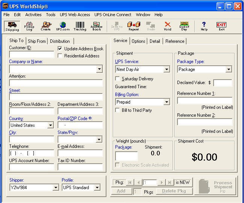This screenshot has width=244, height=203.
Task: Open the Address Book icon
Action: (x=97, y=26)
